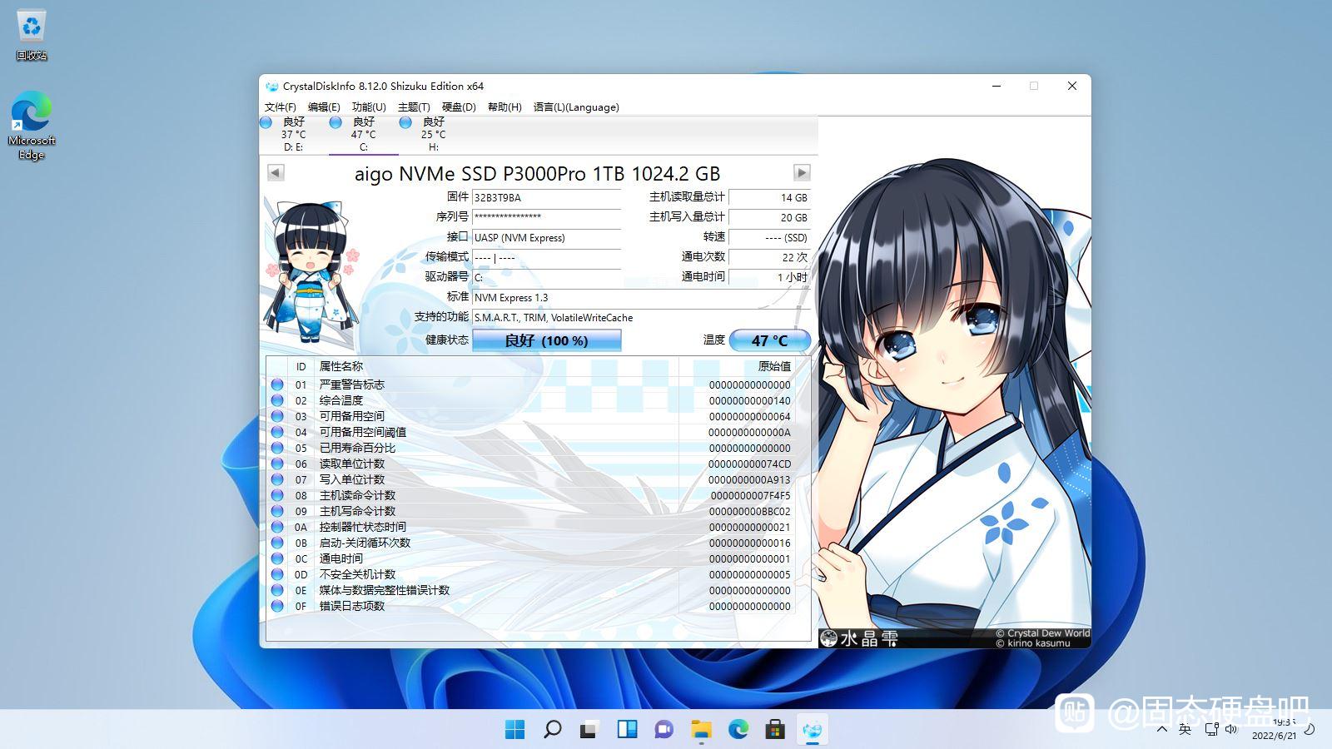Click the status orb for 01 严重警告标志
1332x749 pixels.
point(277,384)
